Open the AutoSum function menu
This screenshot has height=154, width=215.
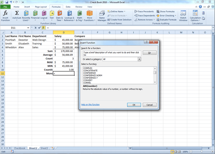tap(17, 16)
